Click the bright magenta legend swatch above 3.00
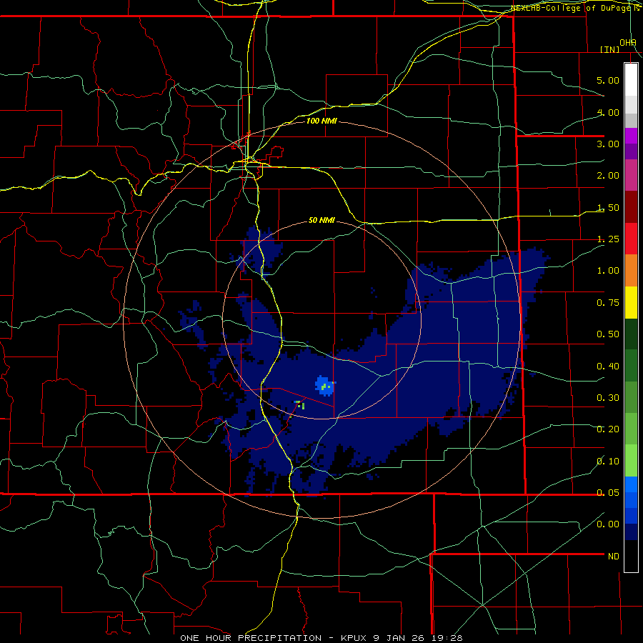The width and height of the screenshot is (643, 643). coord(631,136)
